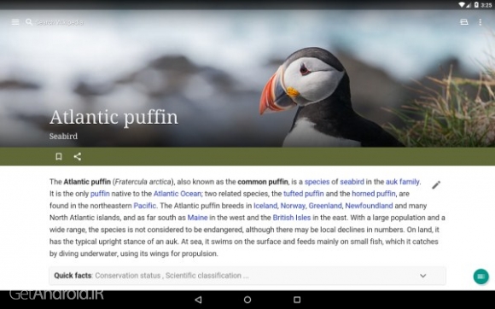The image size is (495, 309).
Task: Open the three-dot overflow menu
Action: [x=480, y=22]
